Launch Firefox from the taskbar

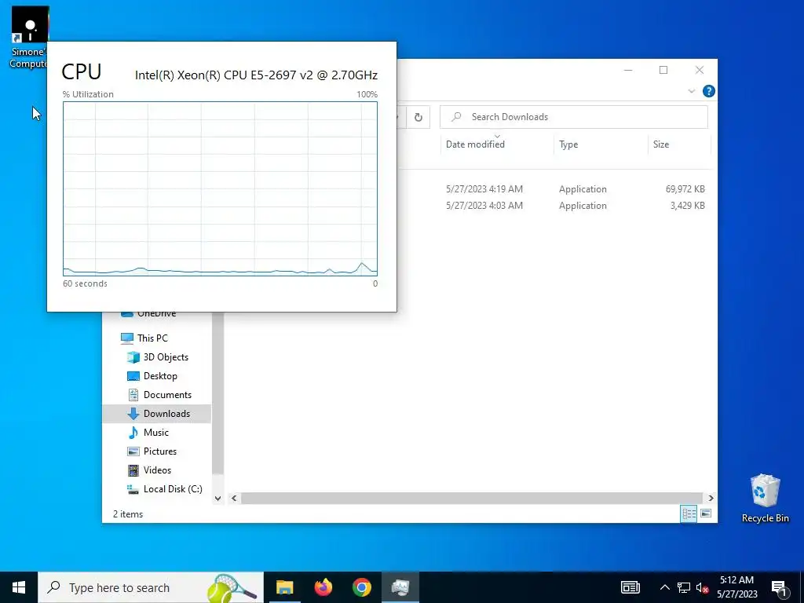pos(323,587)
